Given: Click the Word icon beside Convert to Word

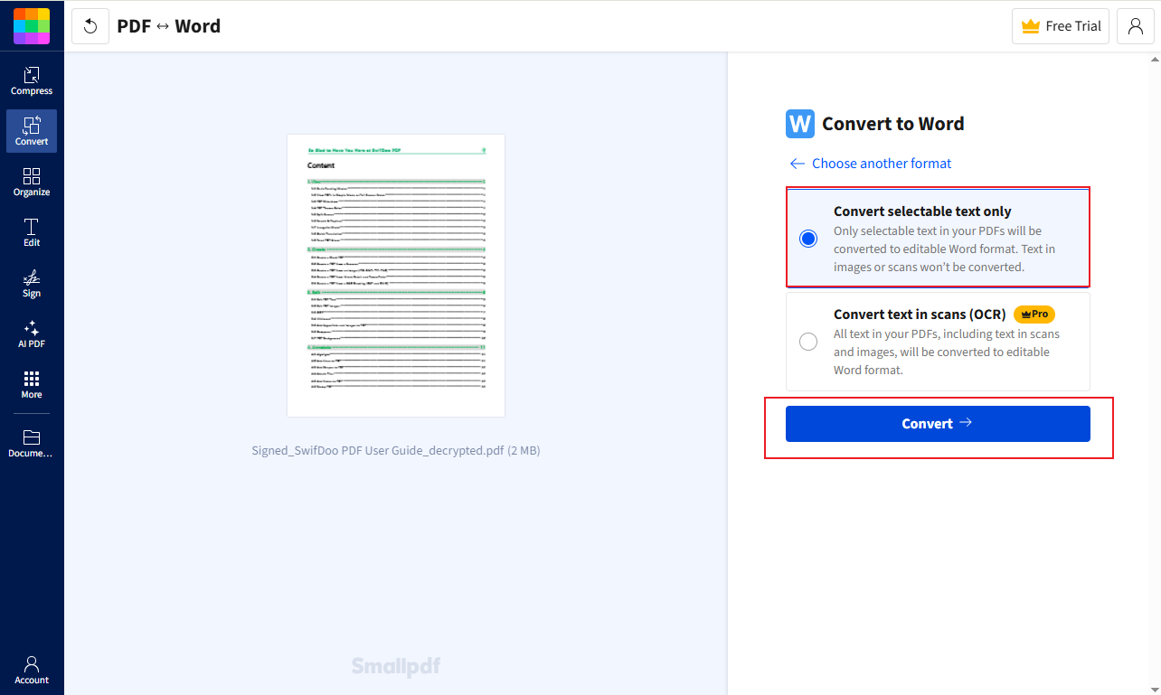Looking at the screenshot, I should pos(800,124).
